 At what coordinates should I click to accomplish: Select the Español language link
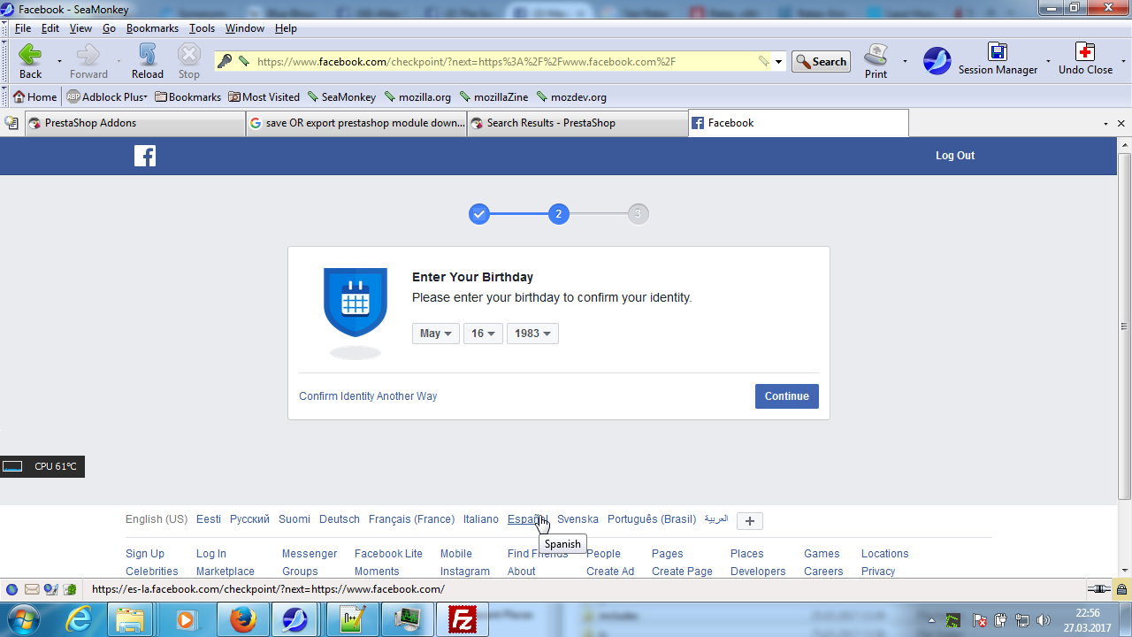(x=528, y=519)
